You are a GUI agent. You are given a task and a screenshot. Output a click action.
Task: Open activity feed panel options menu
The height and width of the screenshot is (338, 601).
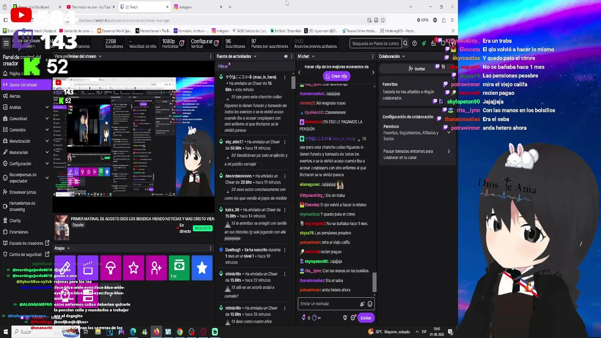pos(293,56)
